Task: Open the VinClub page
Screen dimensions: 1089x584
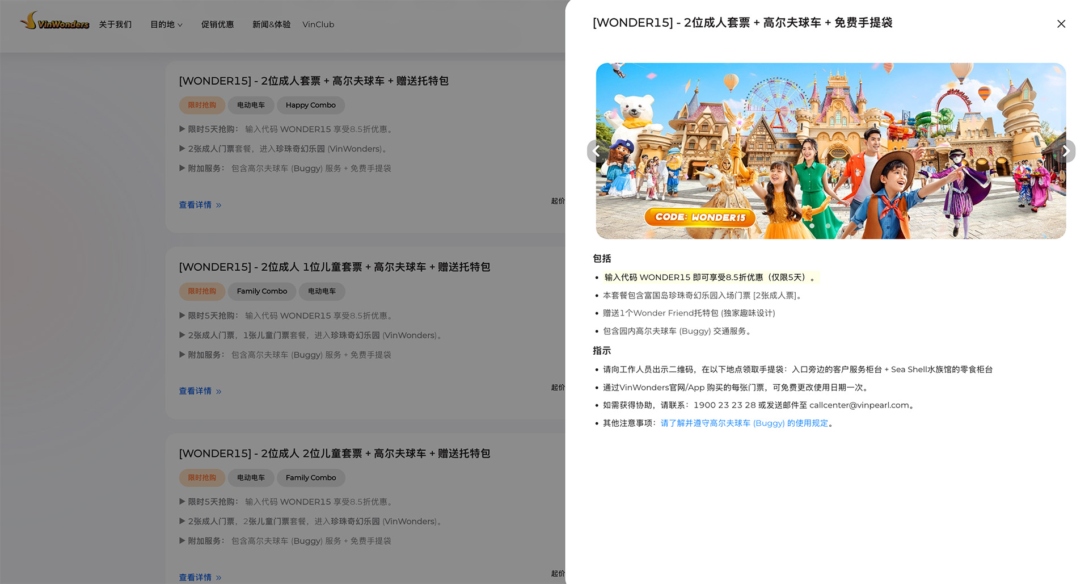Action: (x=318, y=24)
